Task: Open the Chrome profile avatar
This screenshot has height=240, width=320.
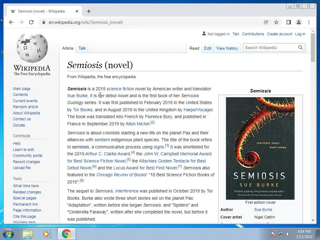Action: tap(298, 22)
